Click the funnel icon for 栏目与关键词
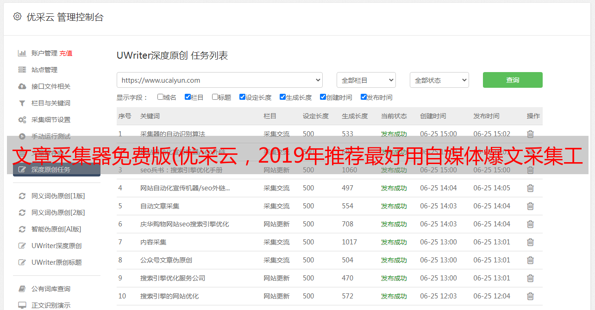The height and width of the screenshot is (310, 595). [x=22, y=103]
